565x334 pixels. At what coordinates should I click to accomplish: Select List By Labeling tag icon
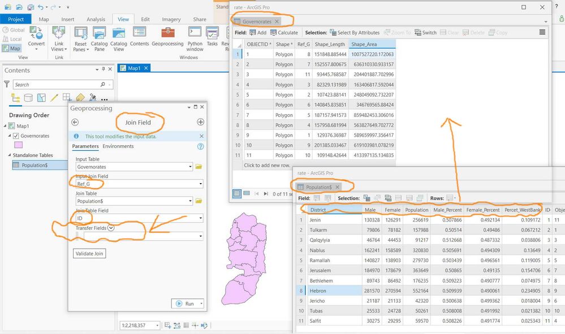click(x=80, y=98)
